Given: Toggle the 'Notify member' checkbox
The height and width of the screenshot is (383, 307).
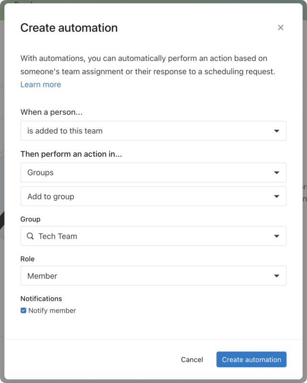Looking at the screenshot, I should (23, 310).
